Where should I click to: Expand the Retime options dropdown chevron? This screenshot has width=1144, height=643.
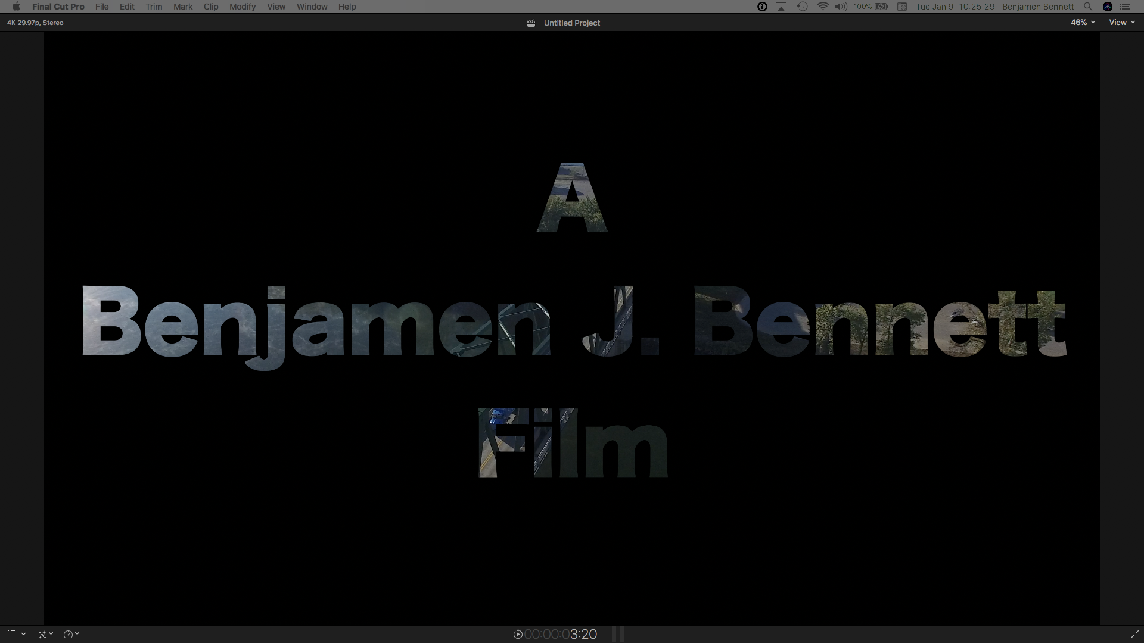77,634
